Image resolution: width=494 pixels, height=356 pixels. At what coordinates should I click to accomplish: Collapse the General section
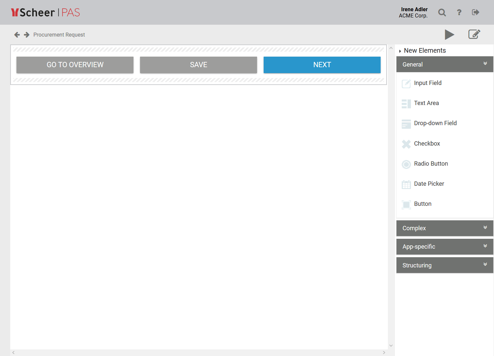445,64
